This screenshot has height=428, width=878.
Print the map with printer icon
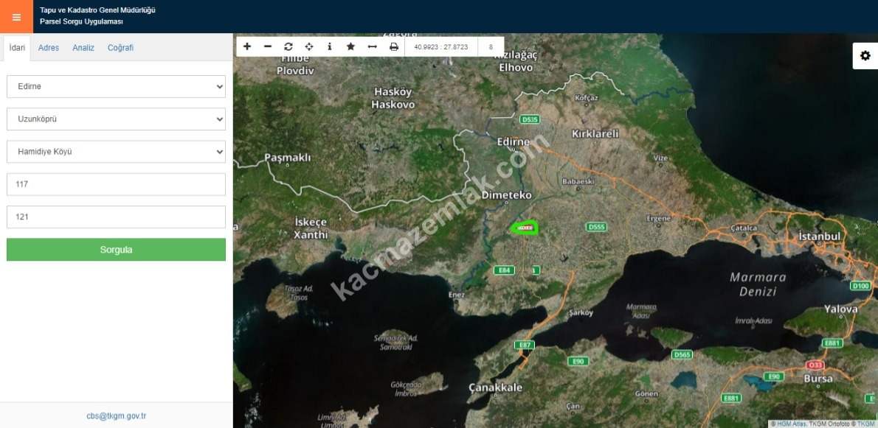coord(394,46)
